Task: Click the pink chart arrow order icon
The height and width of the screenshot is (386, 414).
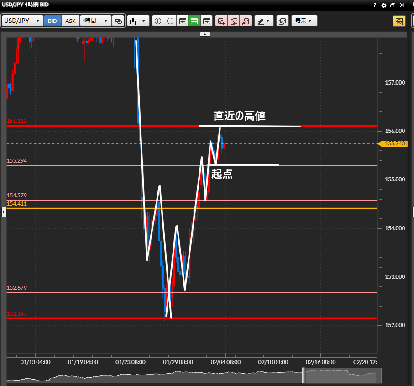Action: click(x=245, y=21)
